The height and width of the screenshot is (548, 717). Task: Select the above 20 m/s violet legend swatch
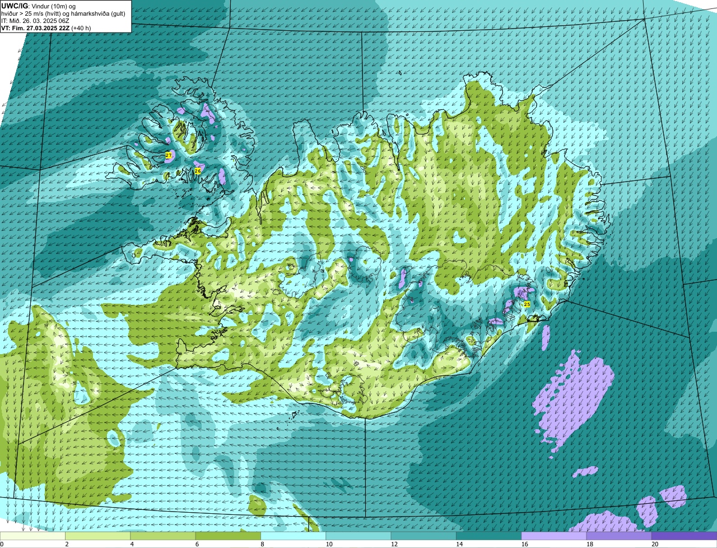click(x=684, y=536)
